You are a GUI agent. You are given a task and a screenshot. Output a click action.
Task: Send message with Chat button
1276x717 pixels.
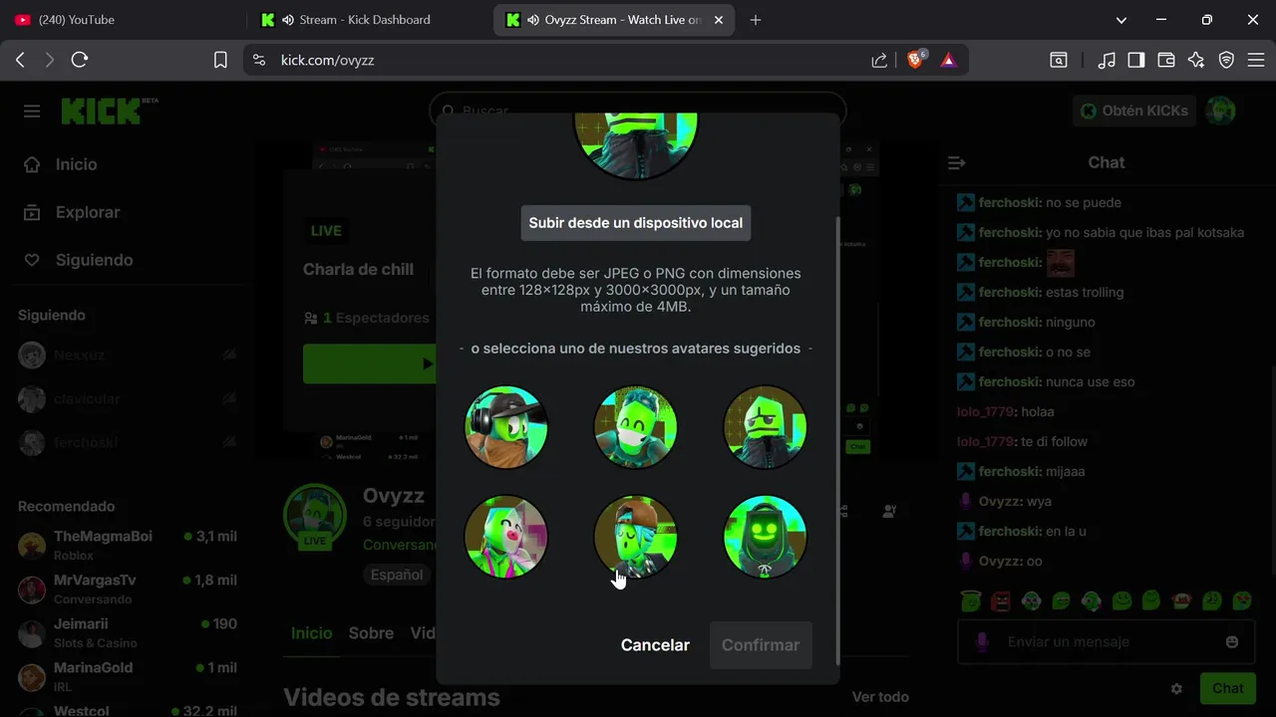[x=1227, y=688]
